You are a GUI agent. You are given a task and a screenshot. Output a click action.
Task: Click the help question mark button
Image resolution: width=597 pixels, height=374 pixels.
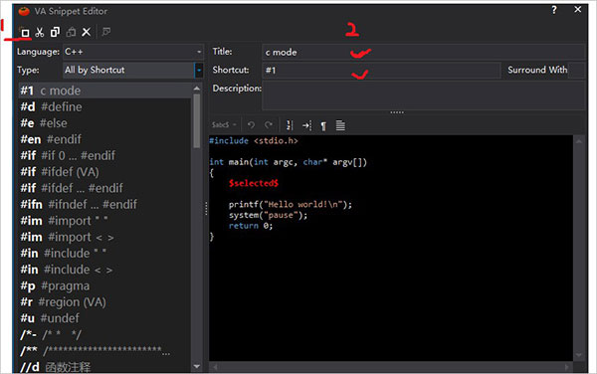[x=554, y=10]
